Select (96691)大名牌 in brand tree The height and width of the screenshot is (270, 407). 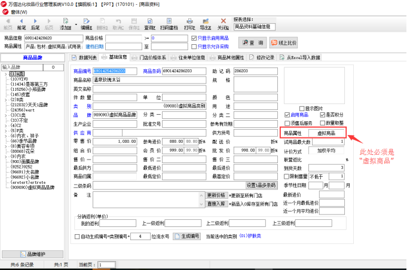click(x=25, y=171)
